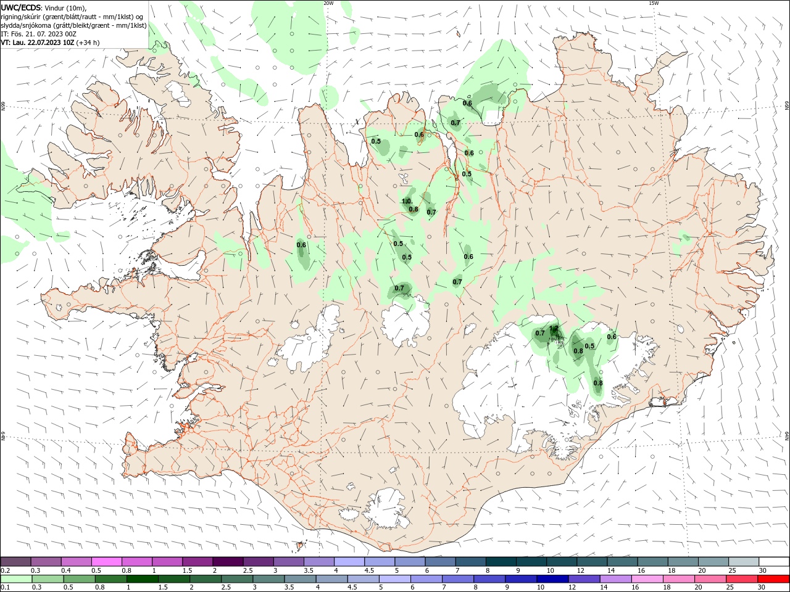Pick the grey-green 2.5–3 rain legend swatch
This screenshot has height=592, width=790.
tap(236, 579)
